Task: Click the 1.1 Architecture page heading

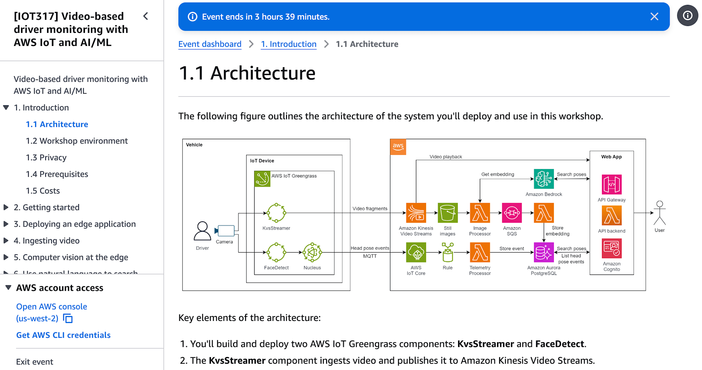Action: pyautogui.click(x=247, y=73)
